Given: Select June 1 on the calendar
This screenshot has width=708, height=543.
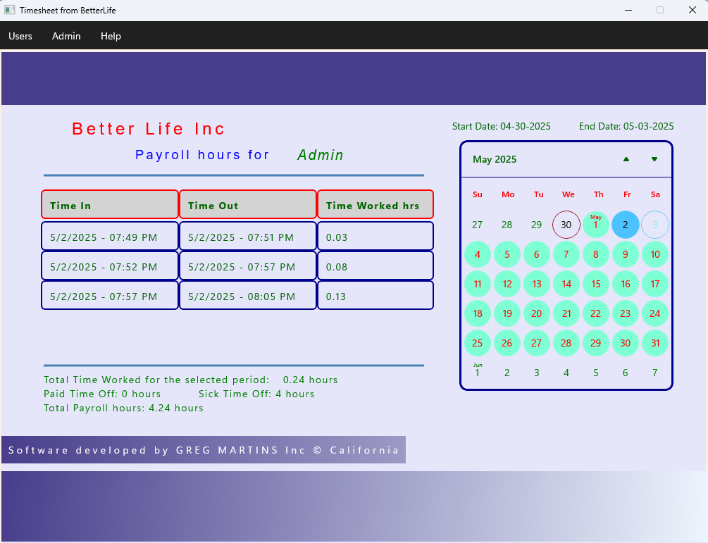Looking at the screenshot, I should click(478, 372).
